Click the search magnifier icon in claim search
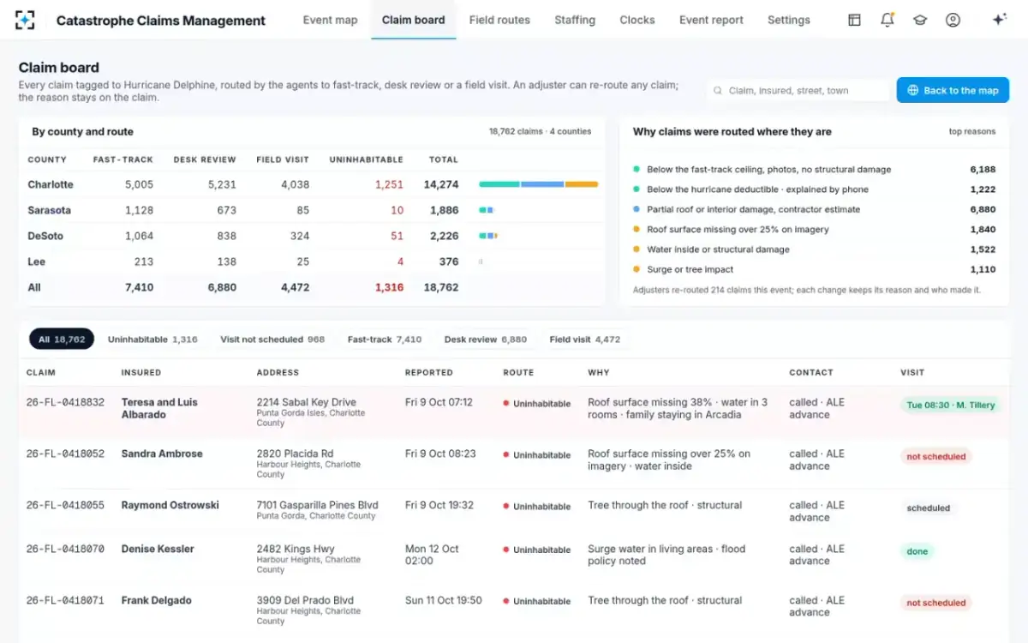 [x=718, y=90]
